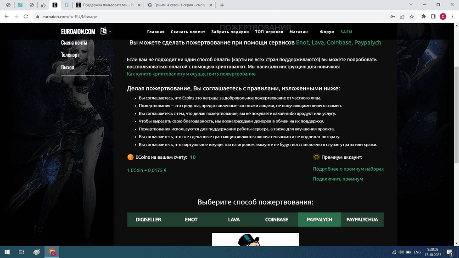This screenshot has height=258, width=459.
Task: Click the Выход link in sidebar
Action: 67,67
